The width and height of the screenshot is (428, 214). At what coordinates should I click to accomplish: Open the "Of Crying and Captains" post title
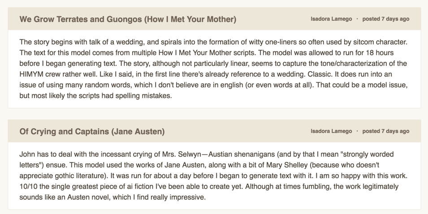92,132
